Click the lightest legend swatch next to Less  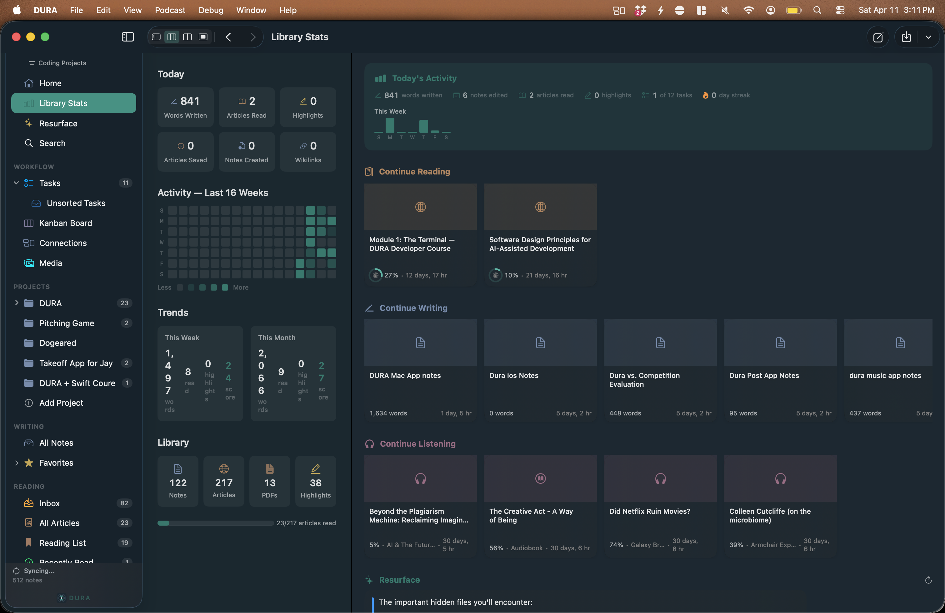tap(180, 287)
